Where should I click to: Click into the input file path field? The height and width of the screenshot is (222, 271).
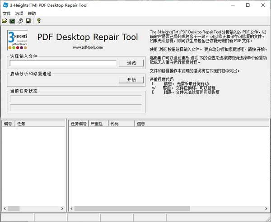click(63, 63)
